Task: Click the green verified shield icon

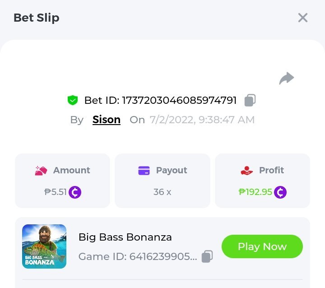Action: tap(72, 100)
